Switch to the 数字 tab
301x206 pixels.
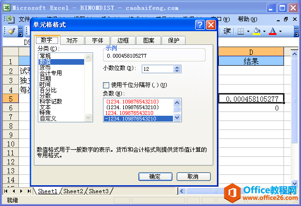tap(47, 40)
